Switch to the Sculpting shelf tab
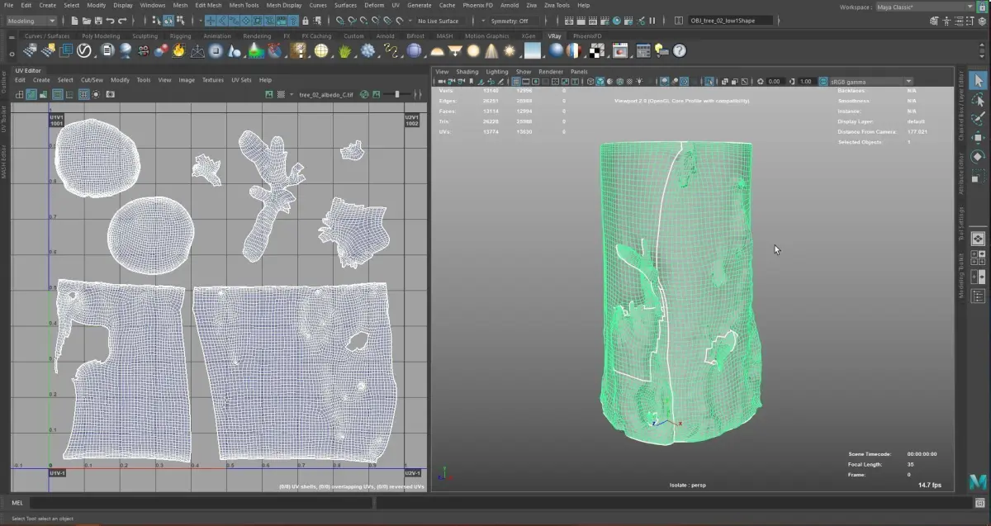This screenshot has height=526, width=991. [x=145, y=36]
